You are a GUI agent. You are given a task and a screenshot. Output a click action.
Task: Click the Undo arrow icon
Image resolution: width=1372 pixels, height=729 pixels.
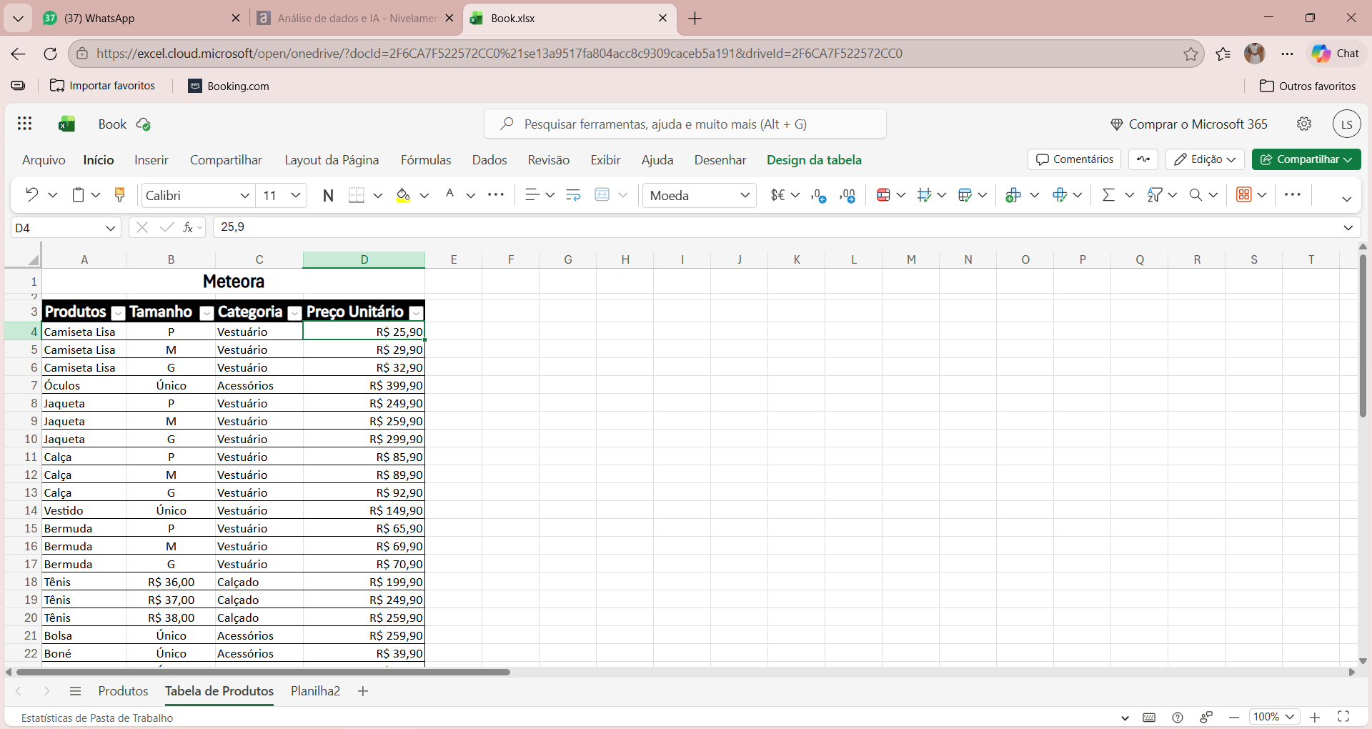coord(31,194)
